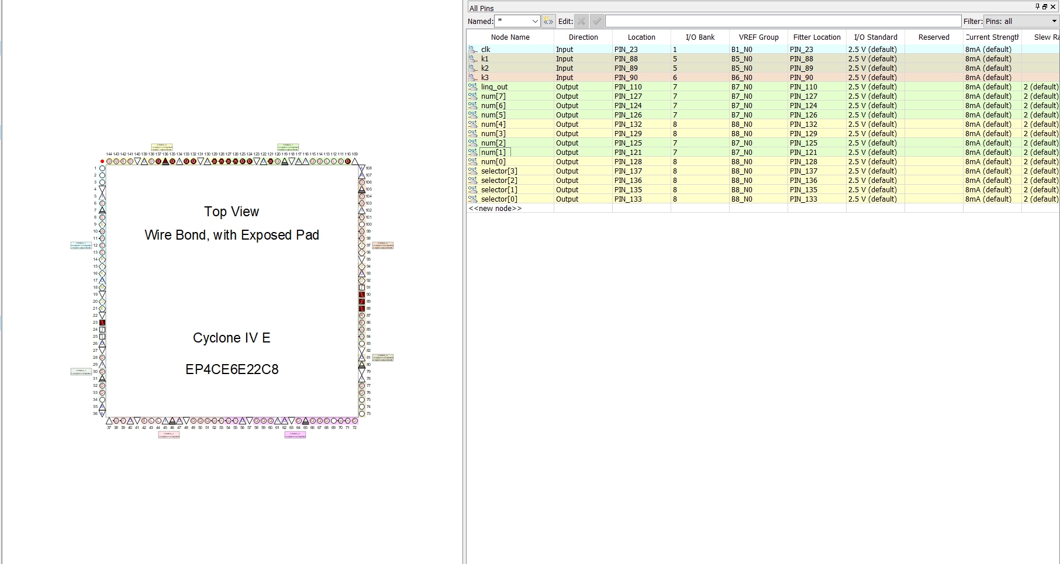
Task: Click Location cell PIN_133 for selector[0]
Action: [641, 199]
